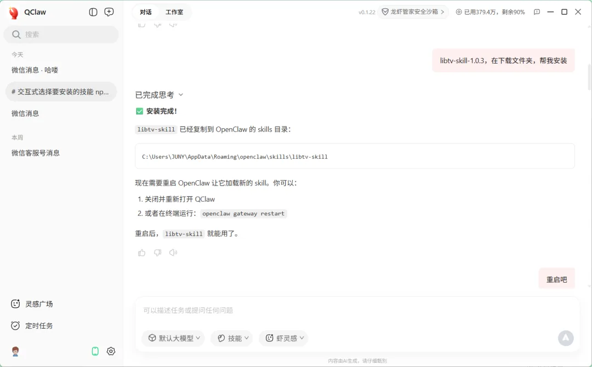Click the user avatar icon
The image size is (592, 367).
[x=15, y=352]
